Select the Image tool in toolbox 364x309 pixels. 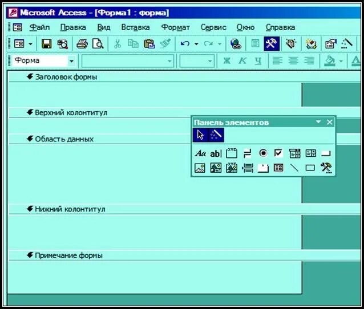click(200, 168)
